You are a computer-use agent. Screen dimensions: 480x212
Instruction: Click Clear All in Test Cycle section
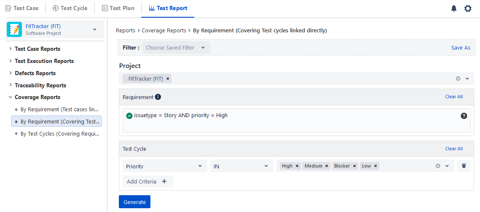coord(454,149)
